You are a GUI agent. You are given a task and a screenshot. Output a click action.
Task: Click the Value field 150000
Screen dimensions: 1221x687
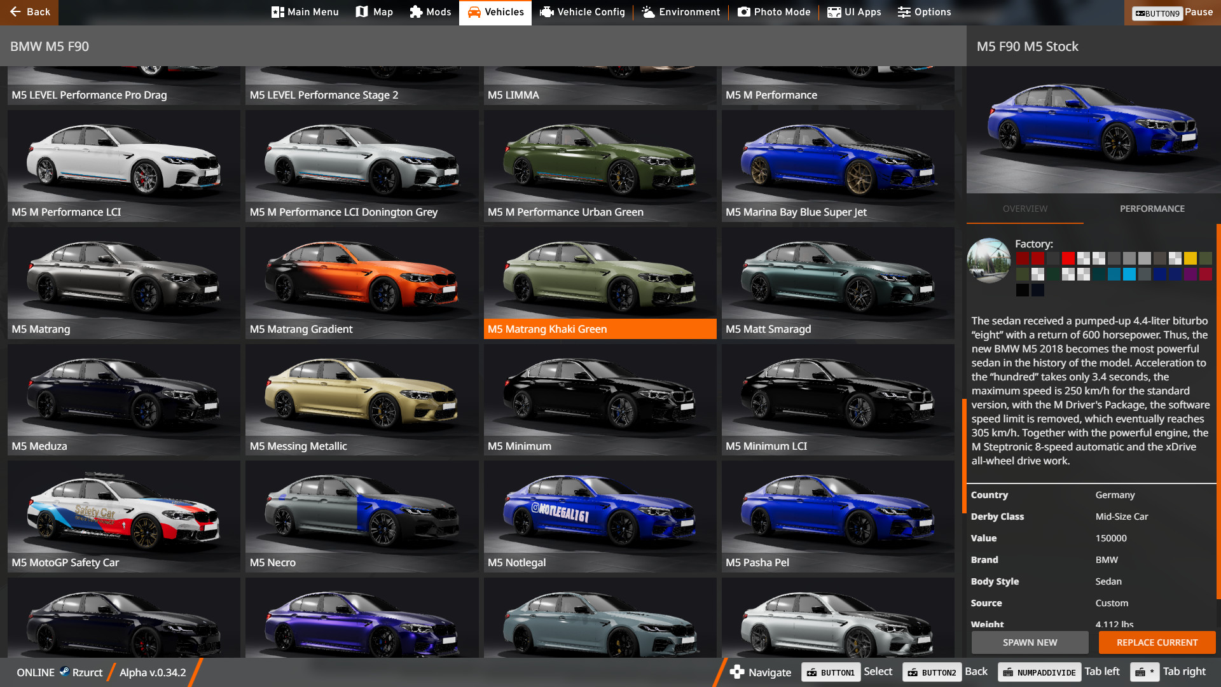click(x=1111, y=538)
